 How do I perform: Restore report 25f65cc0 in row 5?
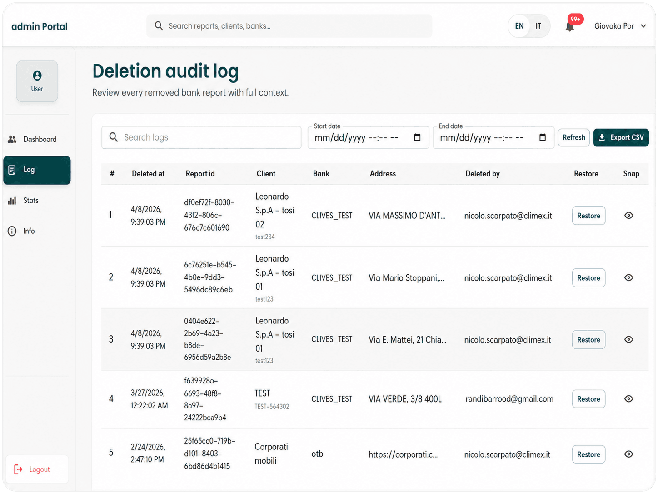(588, 454)
